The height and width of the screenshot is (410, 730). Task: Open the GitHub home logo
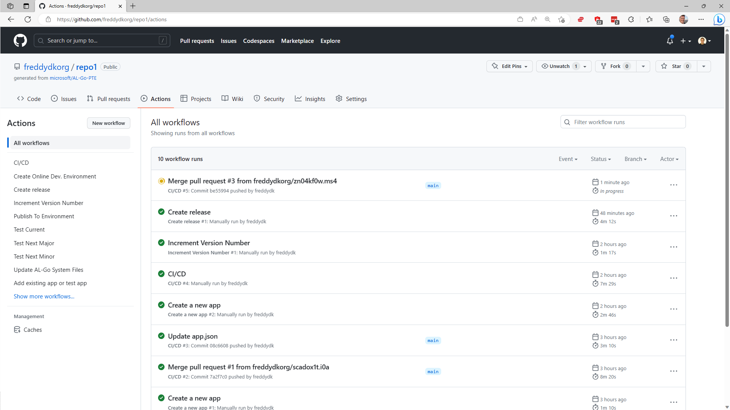pyautogui.click(x=20, y=40)
